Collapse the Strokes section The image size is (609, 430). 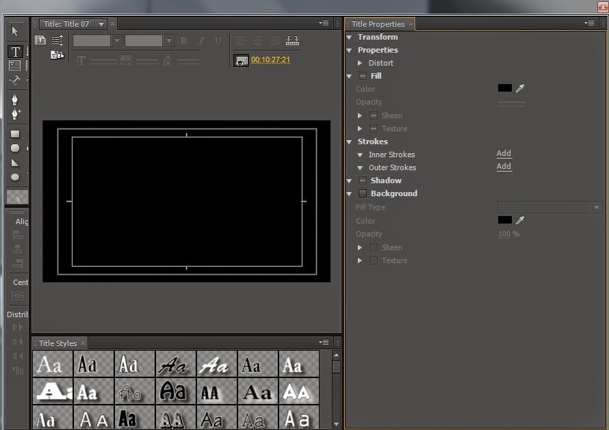(349, 142)
